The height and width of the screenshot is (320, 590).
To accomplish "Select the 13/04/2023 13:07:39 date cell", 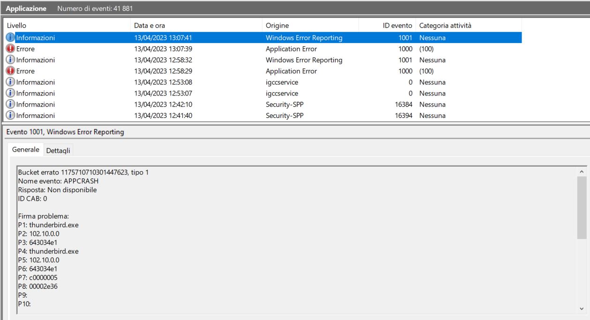I will 163,49.
